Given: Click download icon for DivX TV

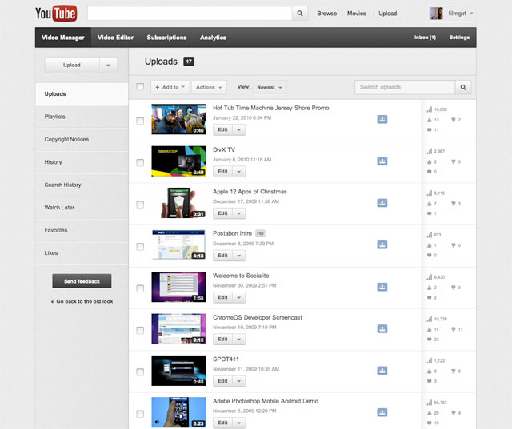Looking at the screenshot, I should (x=382, y=161).
